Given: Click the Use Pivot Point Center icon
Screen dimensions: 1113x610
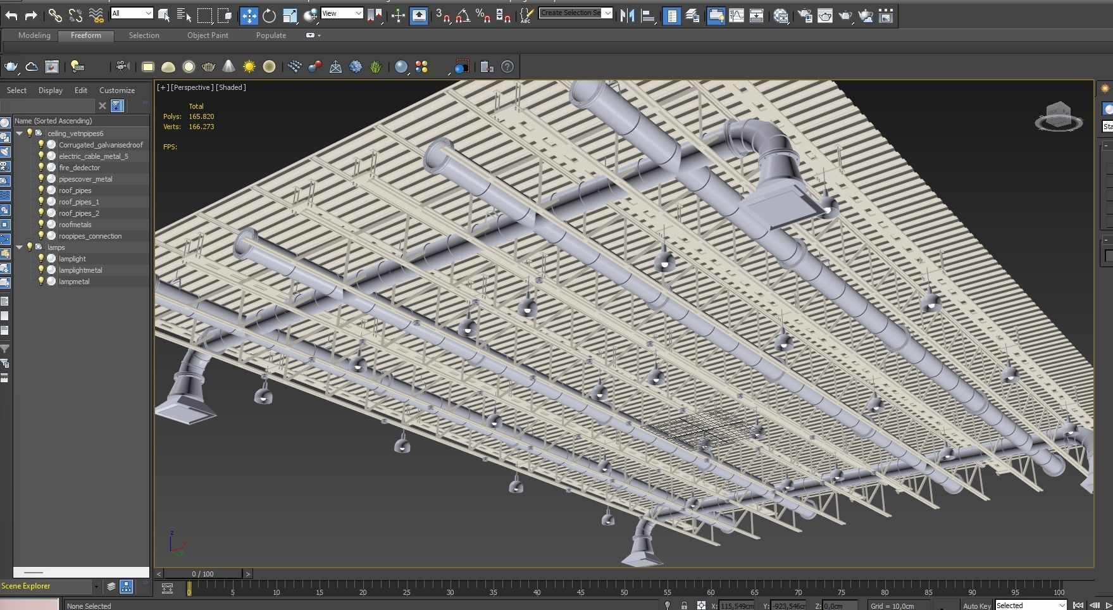Looking at the screenshot, I should pyautogui.click(x=375, y=15).
